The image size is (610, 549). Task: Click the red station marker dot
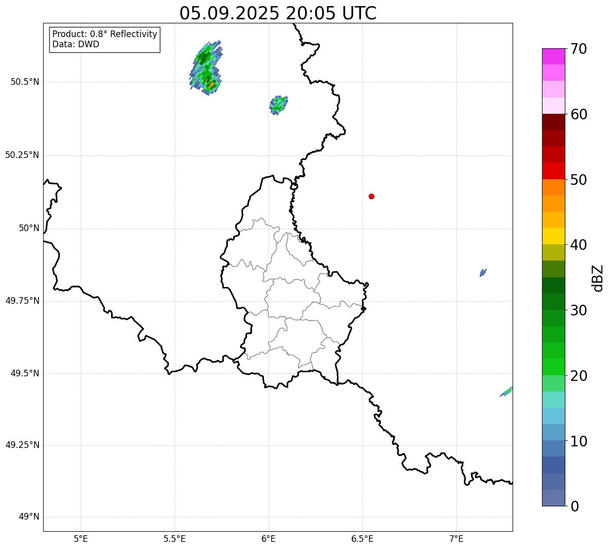[x=371, y=196]
